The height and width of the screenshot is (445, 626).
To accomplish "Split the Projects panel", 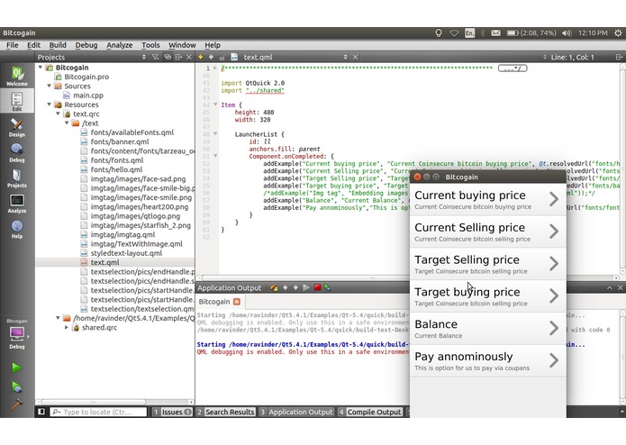I will [x=178, y=57].
